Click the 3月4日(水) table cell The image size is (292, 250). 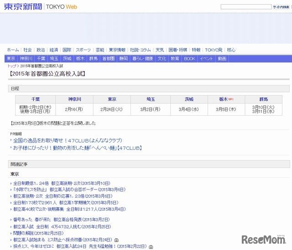188,109
